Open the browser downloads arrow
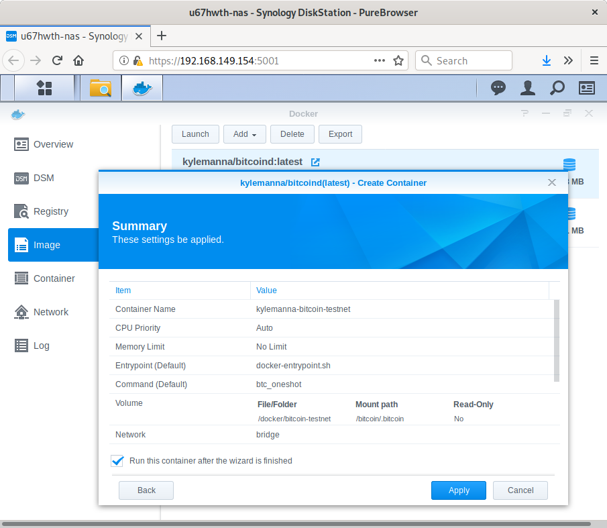The height and width of the screenshot is (528, 607). [x=546, y=60]
